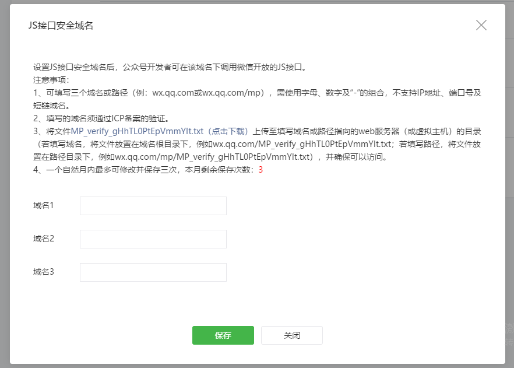Click the 域名2 label
Screen dimensions: 514x368
tap(44, 239)
